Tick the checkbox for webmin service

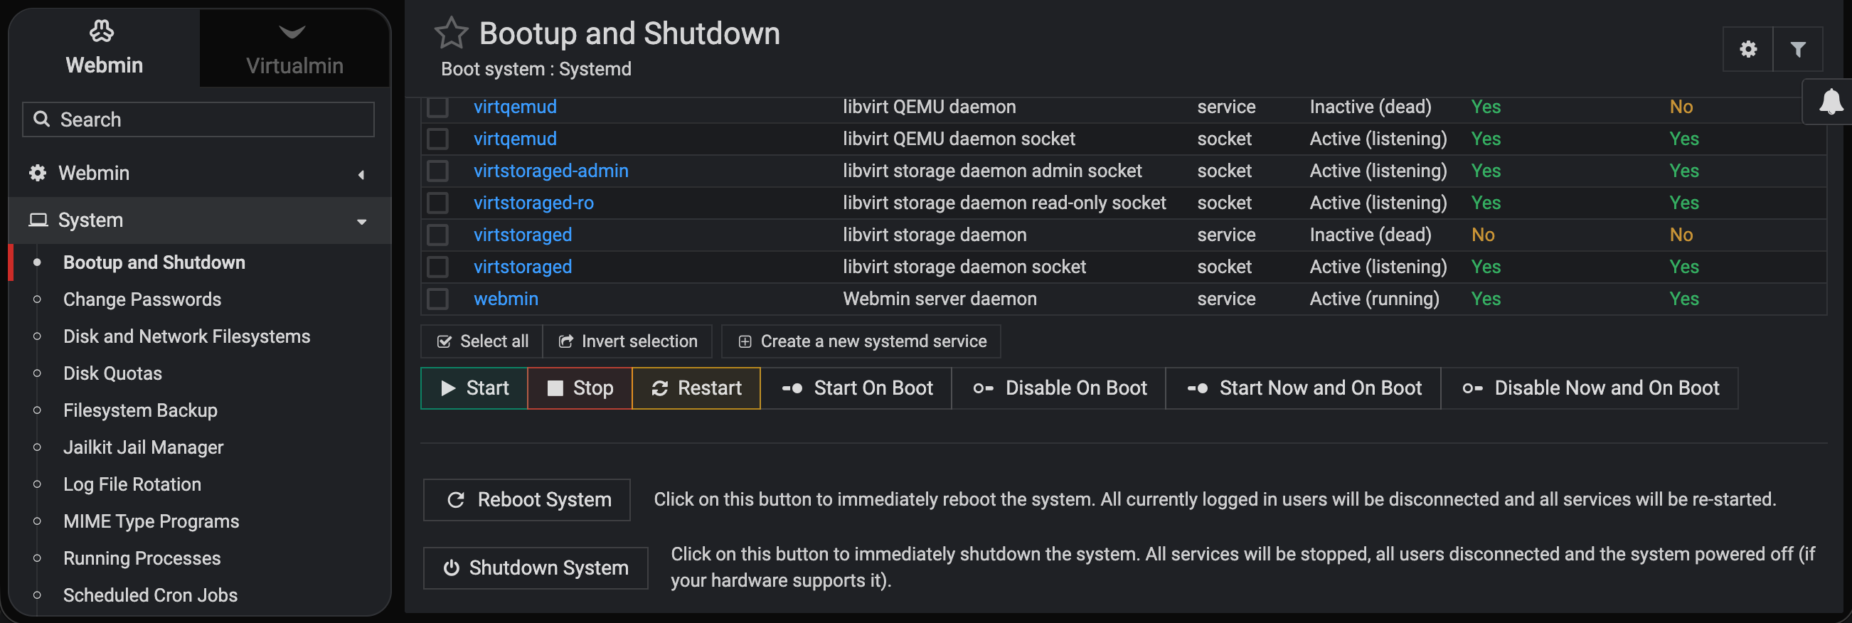pos(438,299)
